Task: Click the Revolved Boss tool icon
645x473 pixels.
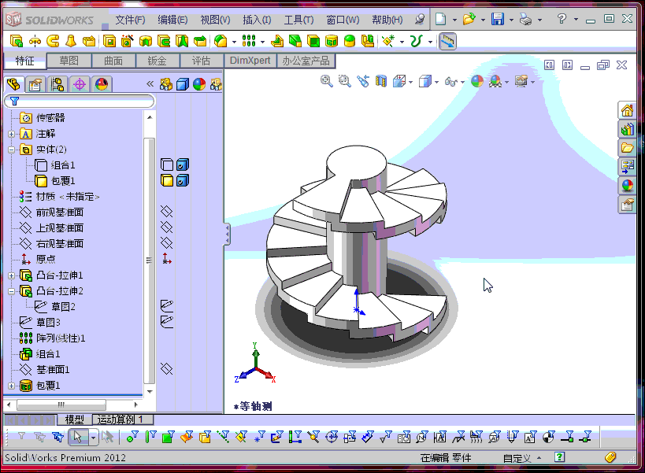Action: 35,41
